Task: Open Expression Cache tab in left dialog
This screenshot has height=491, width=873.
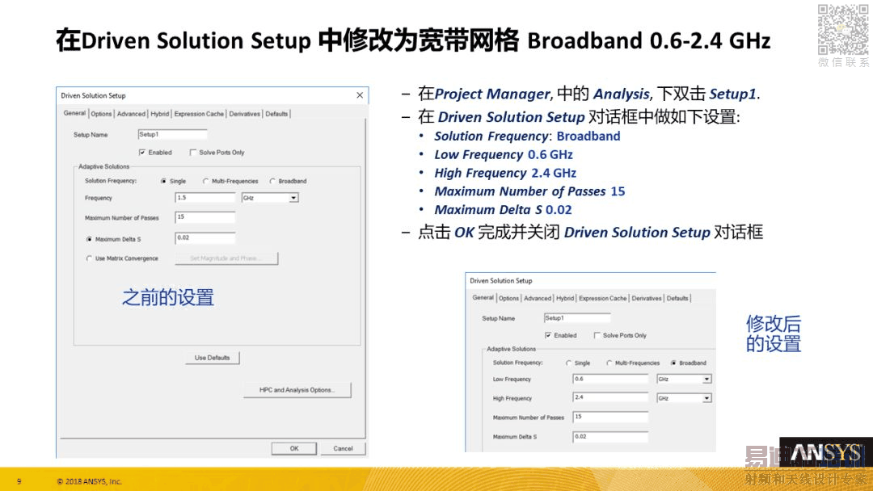Action: click(x=199, y=114)
